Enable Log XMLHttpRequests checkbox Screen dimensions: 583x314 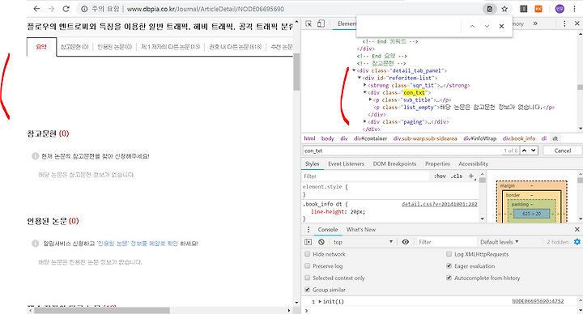click(x=449, y=254)
